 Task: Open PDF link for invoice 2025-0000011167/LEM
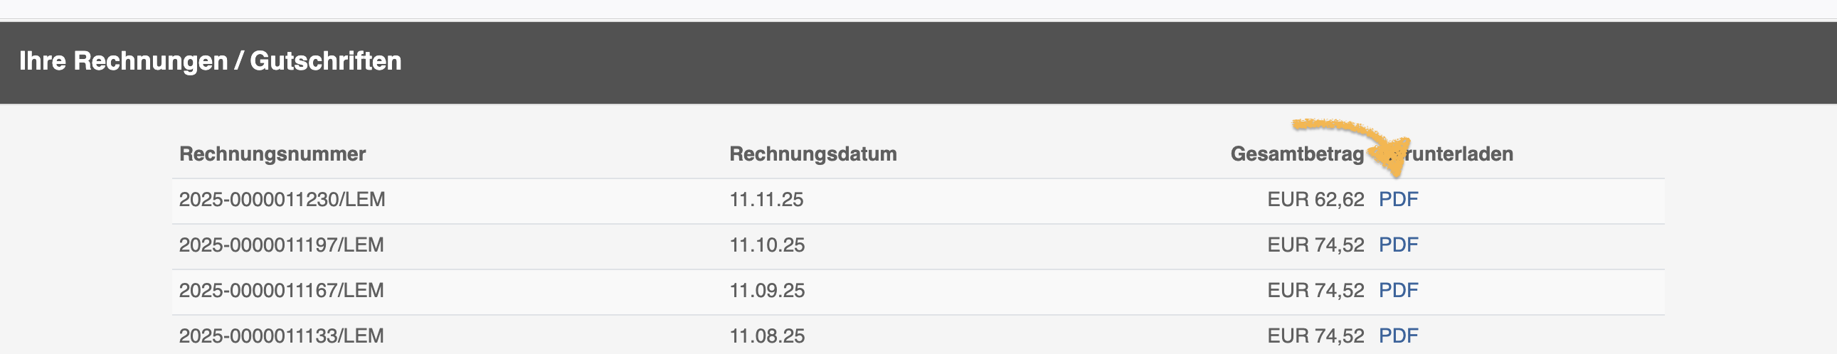click(x=1398, y=291)
